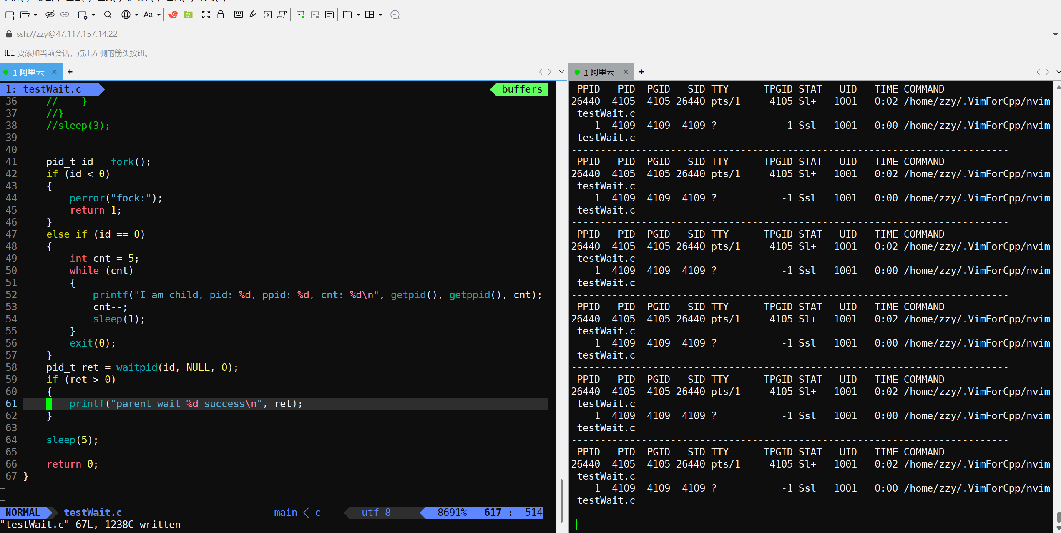
Task: Add new tab in left pane
Action: 70,72
